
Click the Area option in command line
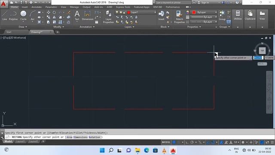(x=70, y=137)
